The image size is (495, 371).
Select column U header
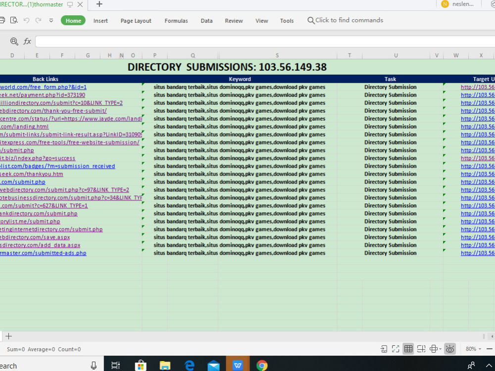tap(396, 55)
